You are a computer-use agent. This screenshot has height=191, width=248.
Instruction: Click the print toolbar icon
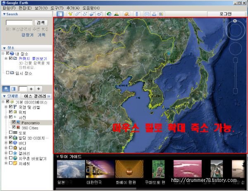[154, 14]
